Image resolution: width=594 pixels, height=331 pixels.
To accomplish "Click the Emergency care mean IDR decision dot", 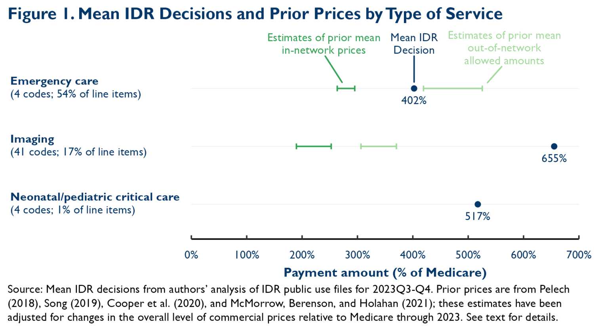I will click(414, 88).
